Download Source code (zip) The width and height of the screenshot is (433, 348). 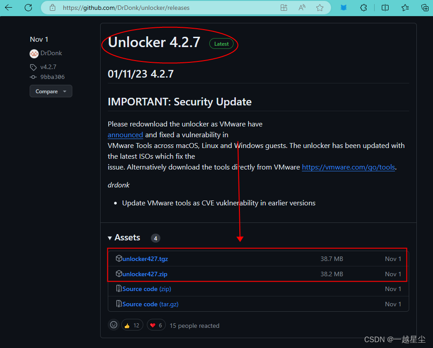pos(146,289)
